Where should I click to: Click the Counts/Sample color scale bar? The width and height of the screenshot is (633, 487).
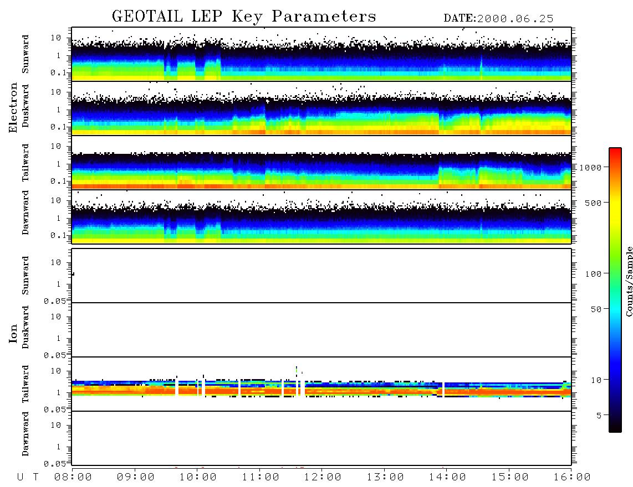(615, 290)
